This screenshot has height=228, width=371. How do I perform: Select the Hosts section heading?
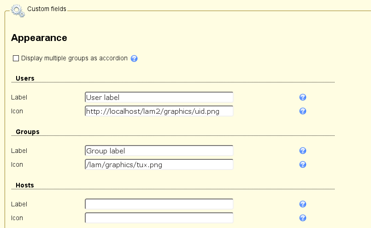coord(25,185)
